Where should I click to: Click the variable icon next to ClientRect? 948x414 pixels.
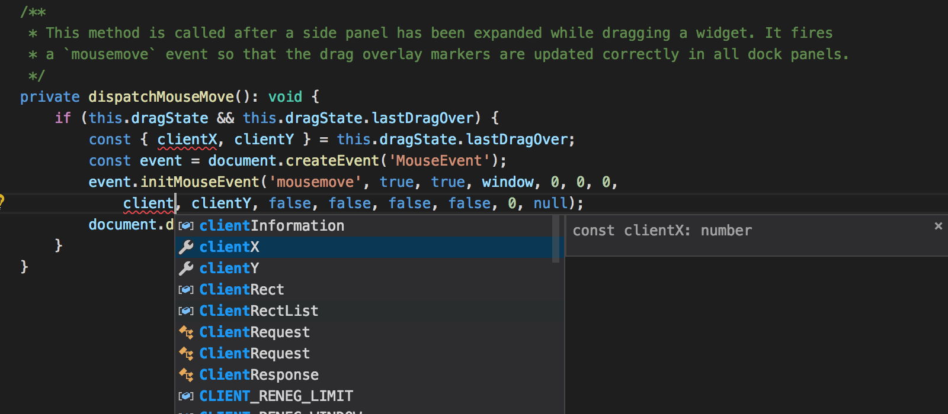pyautogui.click(x=186, y=290)
